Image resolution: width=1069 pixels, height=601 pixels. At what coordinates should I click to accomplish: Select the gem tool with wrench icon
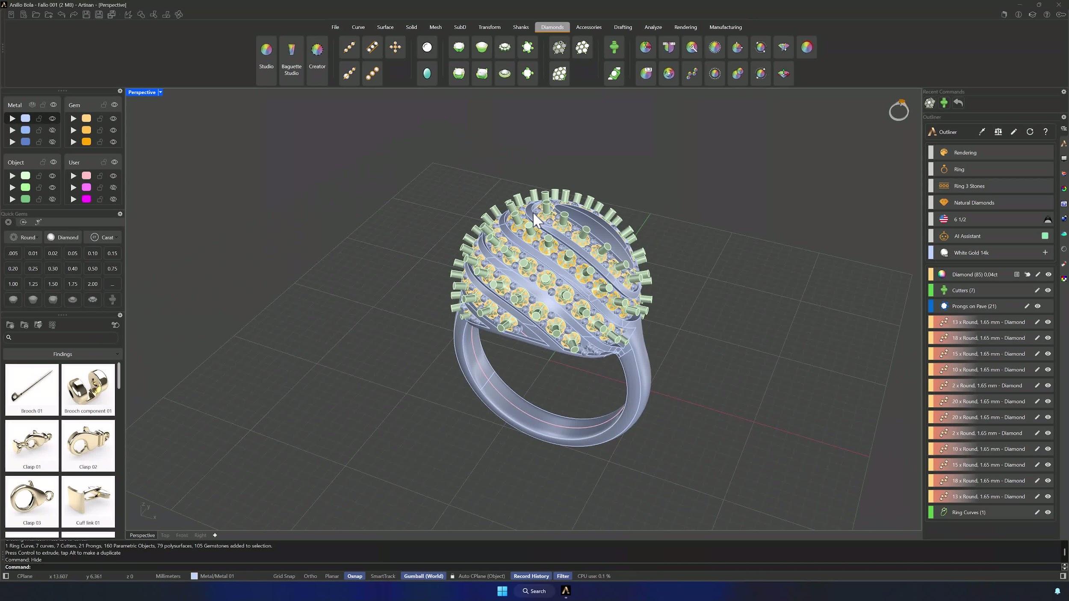[692, 47]
